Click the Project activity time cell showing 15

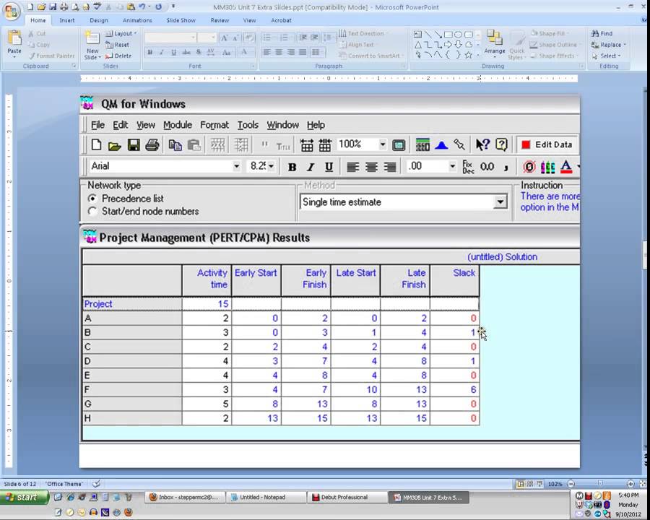click(x=207, y=304)
